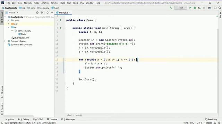The height and width of the screenshot is (124, 222).
Task: Build project with the hammer icon
Action: 171,8
